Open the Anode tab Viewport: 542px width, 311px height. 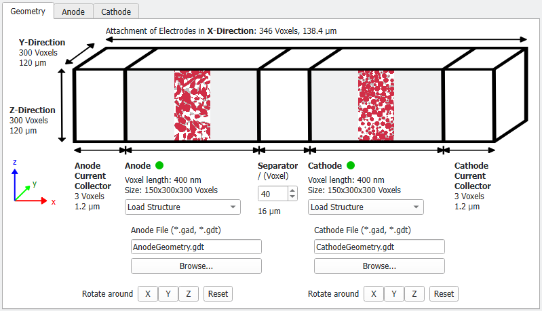pyautogui.click(x=73, y=12)
